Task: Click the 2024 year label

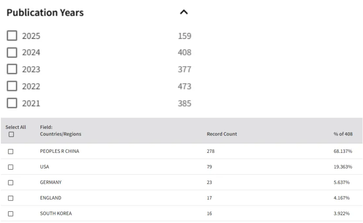Action: point(31,53)
